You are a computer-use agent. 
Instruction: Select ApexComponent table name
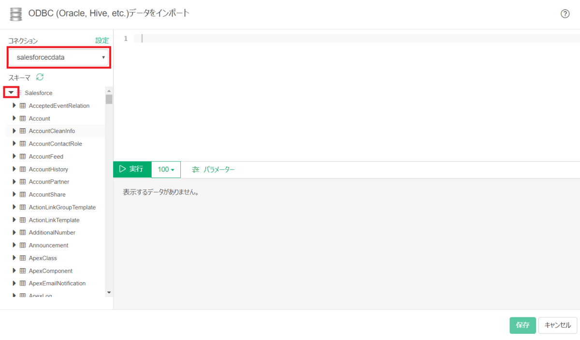tap(51, 271)
